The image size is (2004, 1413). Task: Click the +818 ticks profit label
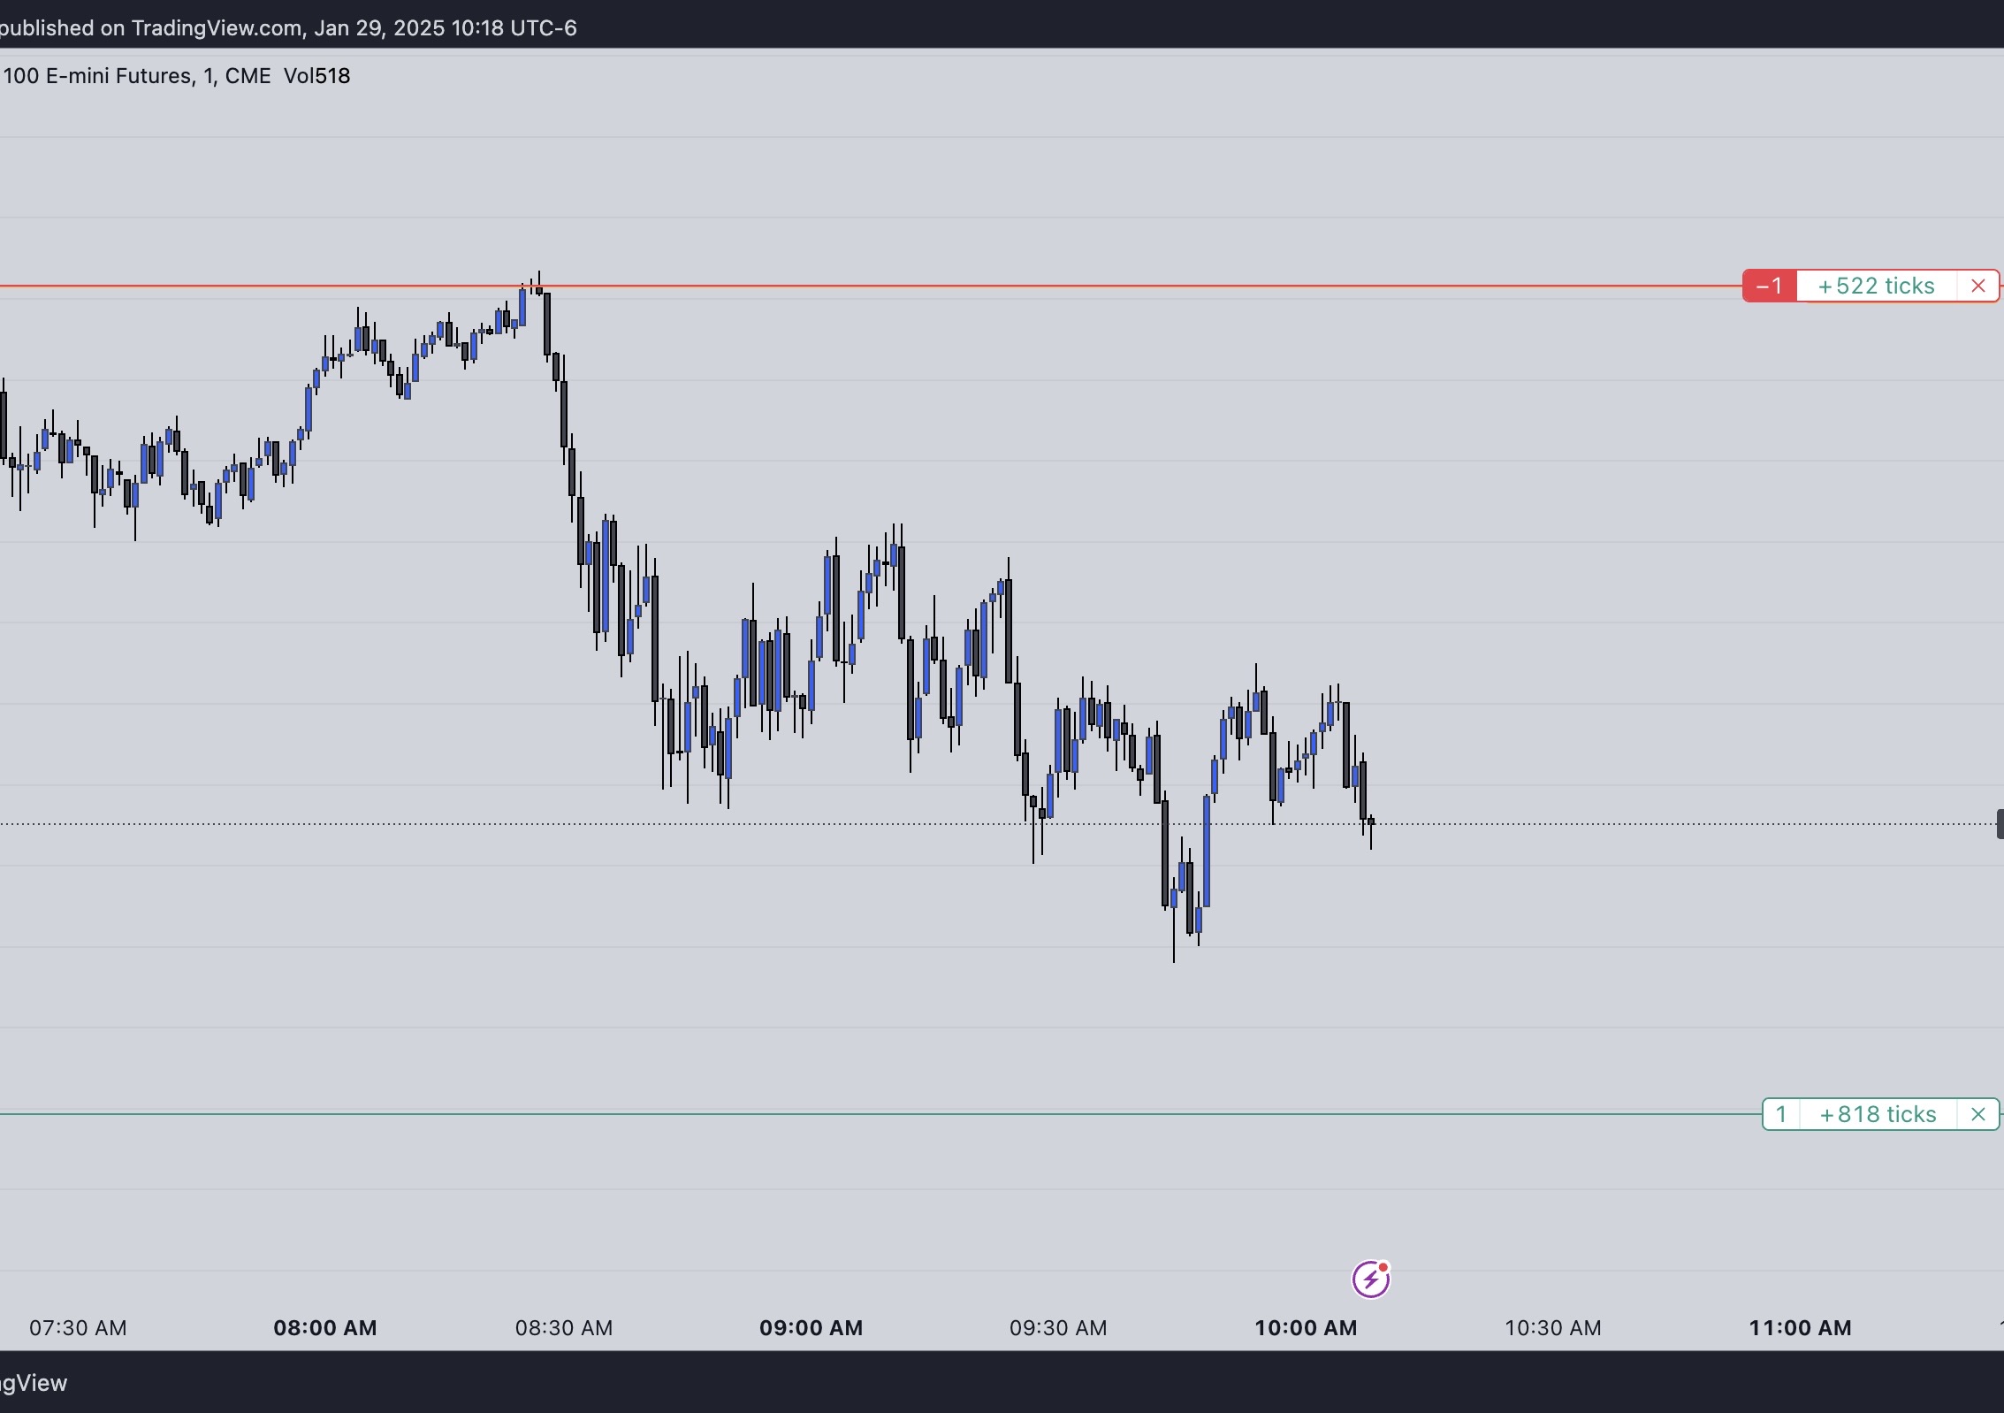[x=1878, y=1114]
